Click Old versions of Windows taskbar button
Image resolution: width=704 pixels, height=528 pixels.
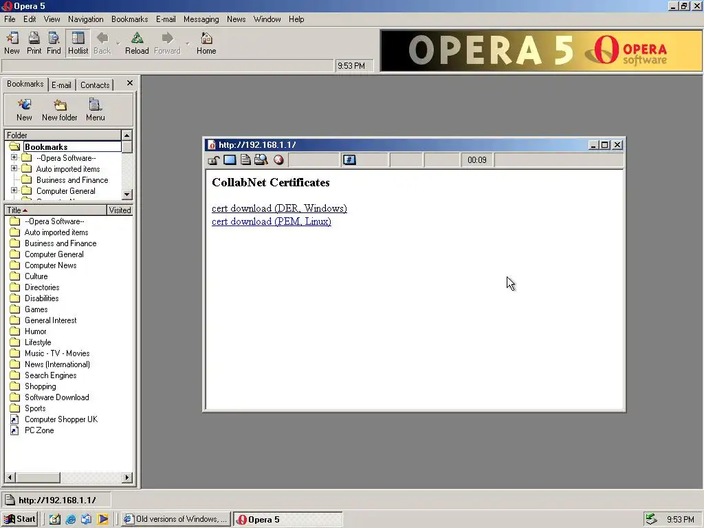(x=176, y=519)
